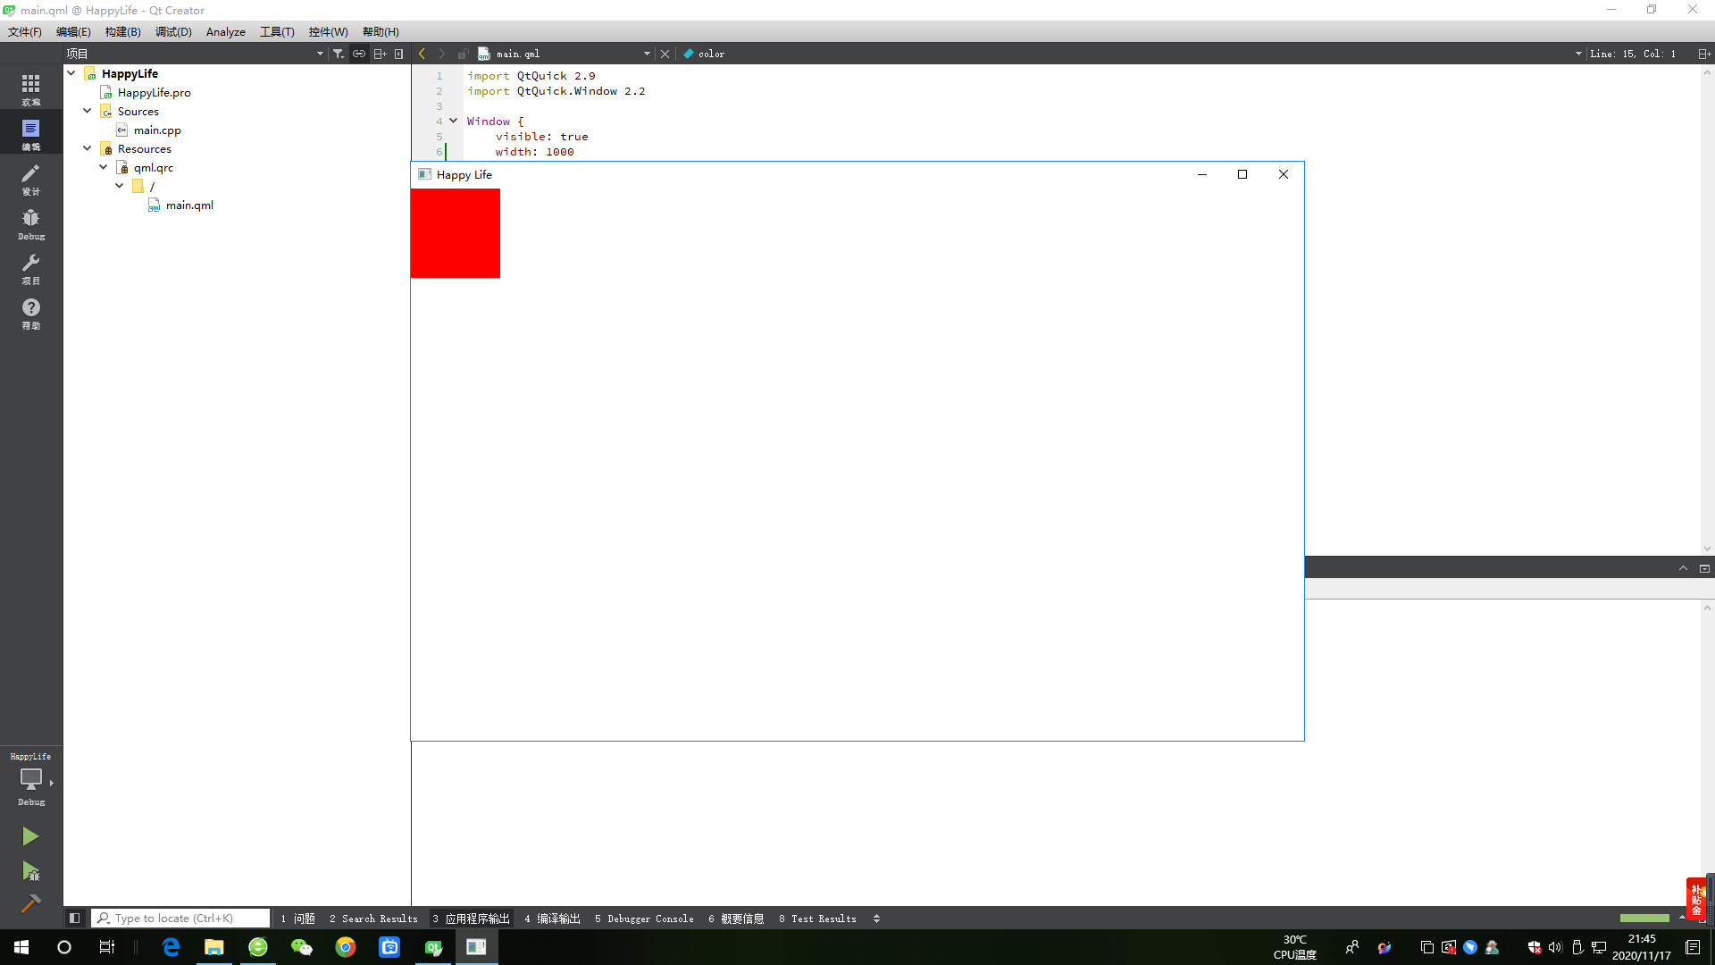Image resolution: width=1715 pixels, height=965 pixels.
Task: Open main.cpp in the project tree
Action: 157,130
